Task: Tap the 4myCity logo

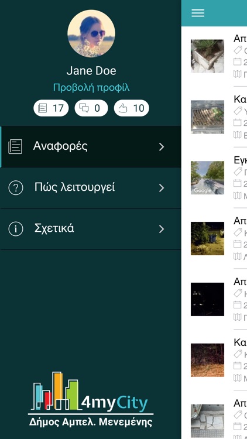Action: pos(91,400)
